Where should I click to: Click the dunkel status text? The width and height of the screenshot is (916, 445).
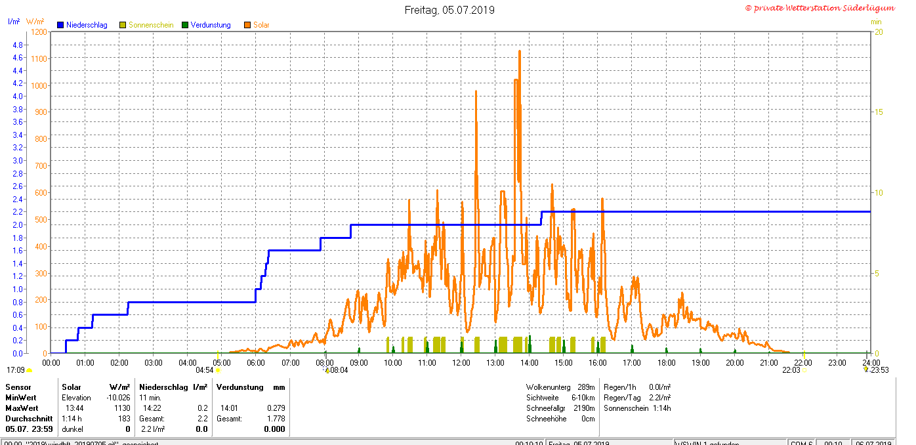click(72, 429)
